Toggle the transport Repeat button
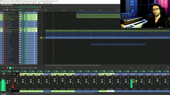 (x=13, y=68)
